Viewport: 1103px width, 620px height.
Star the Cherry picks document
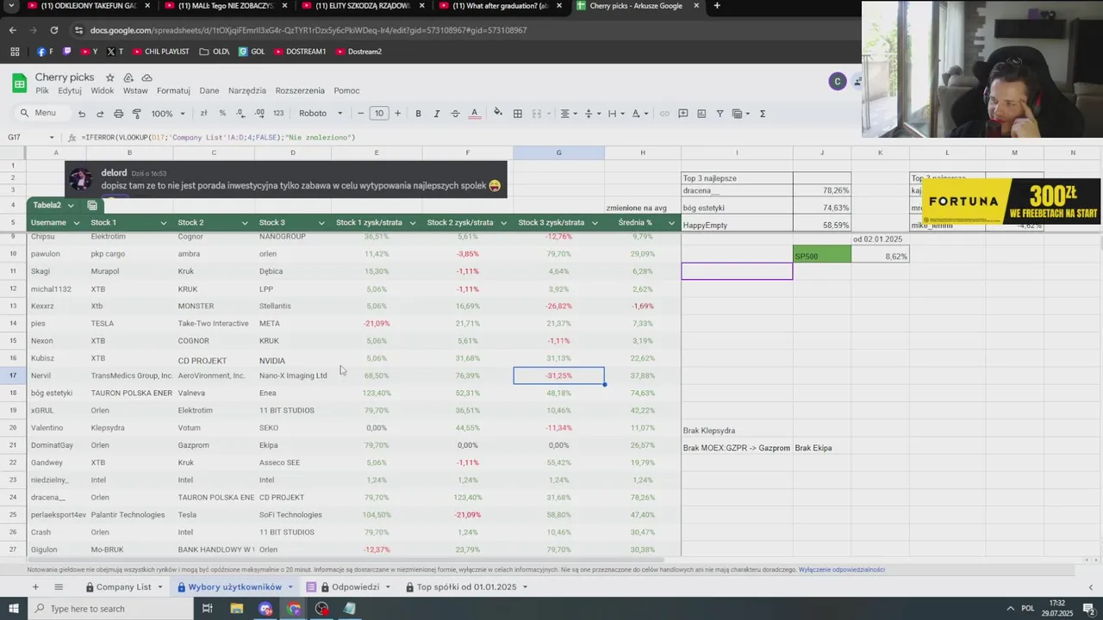pos(109,77)
